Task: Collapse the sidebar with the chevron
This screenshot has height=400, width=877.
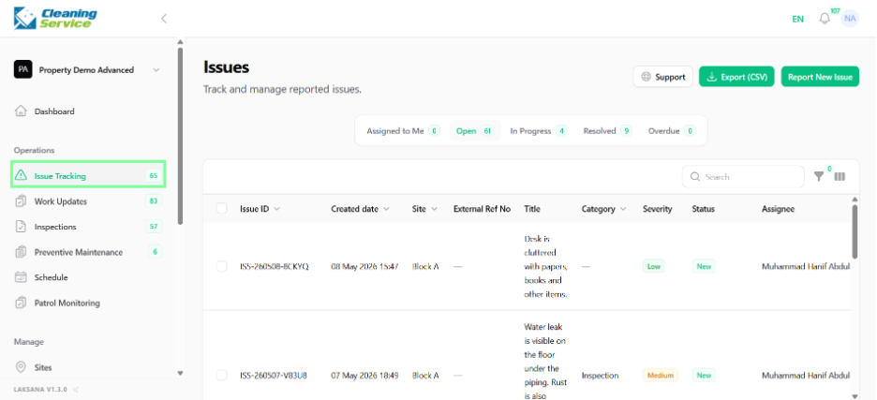Action: [164, 19]
